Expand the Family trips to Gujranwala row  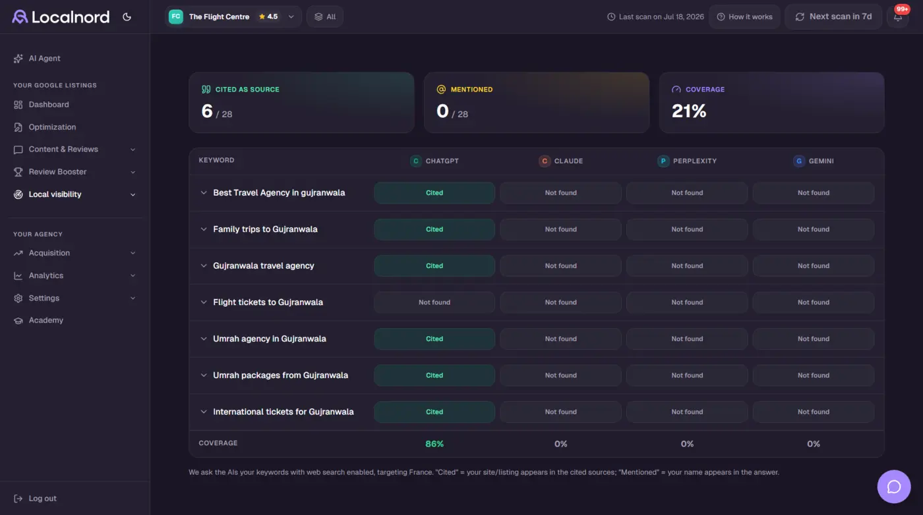tap(204, 229)
